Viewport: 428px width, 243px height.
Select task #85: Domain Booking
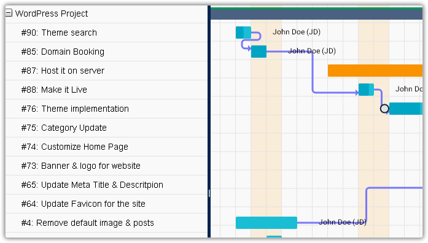pyautogui.click(x=106, y=52)
